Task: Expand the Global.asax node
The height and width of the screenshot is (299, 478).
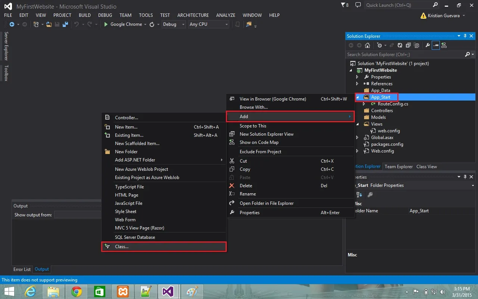Action: tap(357, 138)
